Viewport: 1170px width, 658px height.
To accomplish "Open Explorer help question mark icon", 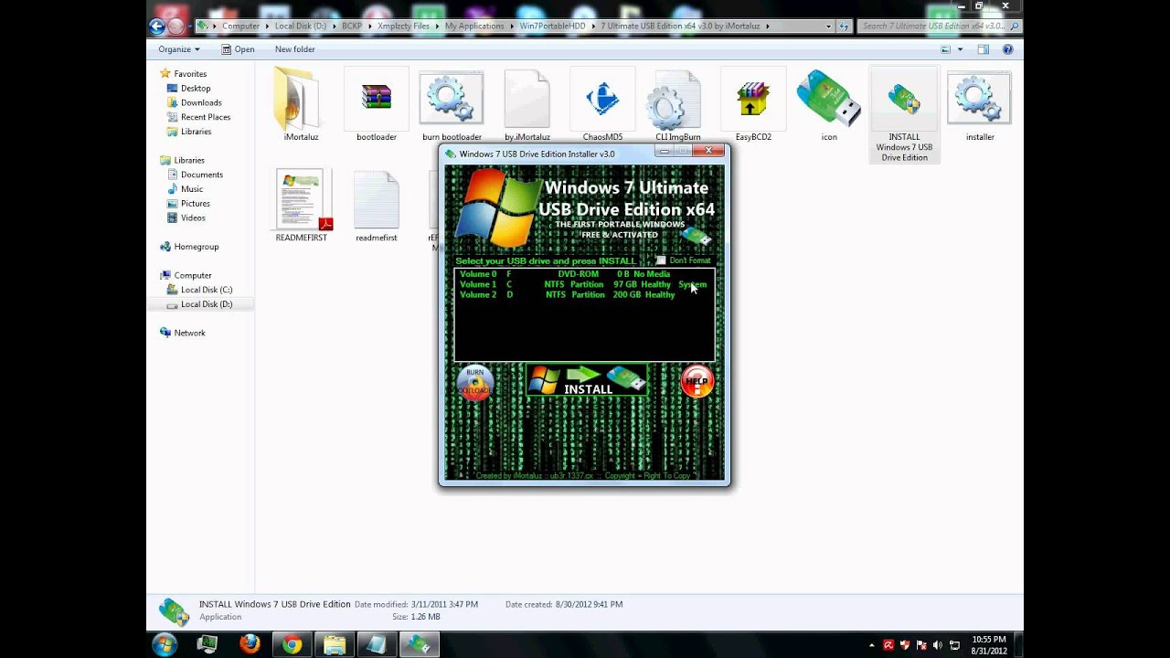I will (x=1008, y=49).
